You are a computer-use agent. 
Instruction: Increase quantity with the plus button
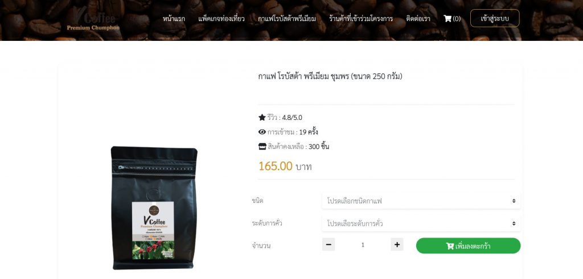click(x=397, y=244)
